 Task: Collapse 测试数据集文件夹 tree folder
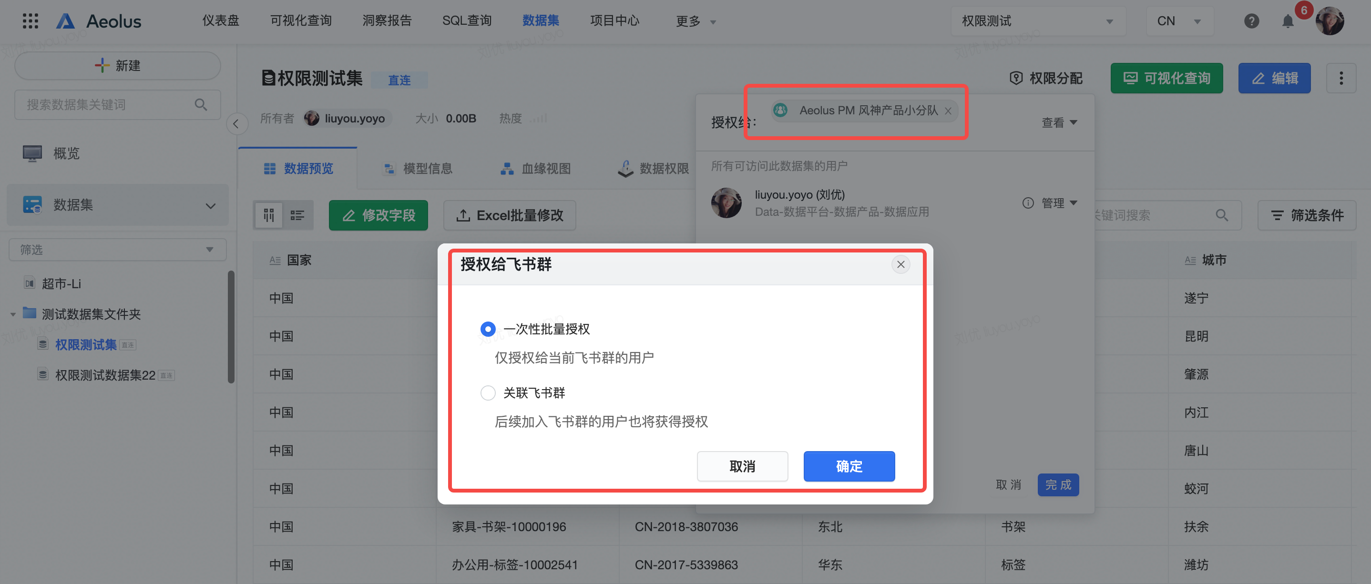pos(13,314)
